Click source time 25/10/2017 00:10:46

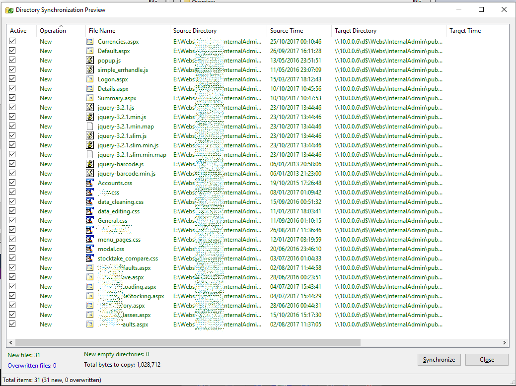point(296,41)
